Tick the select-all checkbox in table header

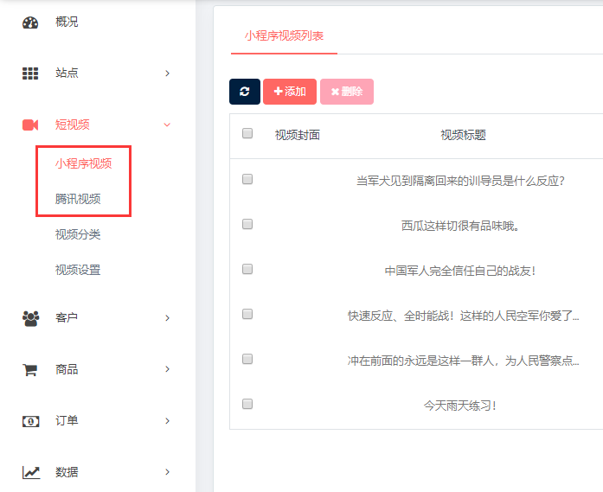[247, 133]
